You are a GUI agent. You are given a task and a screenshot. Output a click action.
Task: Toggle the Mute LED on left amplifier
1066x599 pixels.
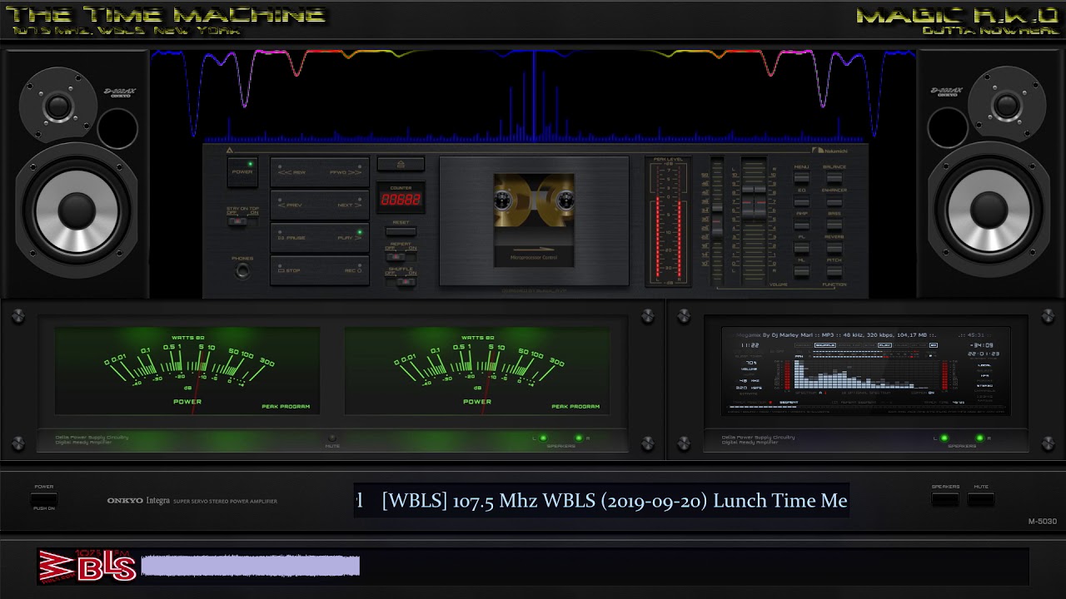332,438
